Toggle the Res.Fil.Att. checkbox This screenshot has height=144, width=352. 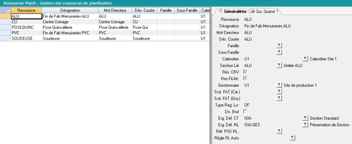pyautogui.click(x=245, y=79)
